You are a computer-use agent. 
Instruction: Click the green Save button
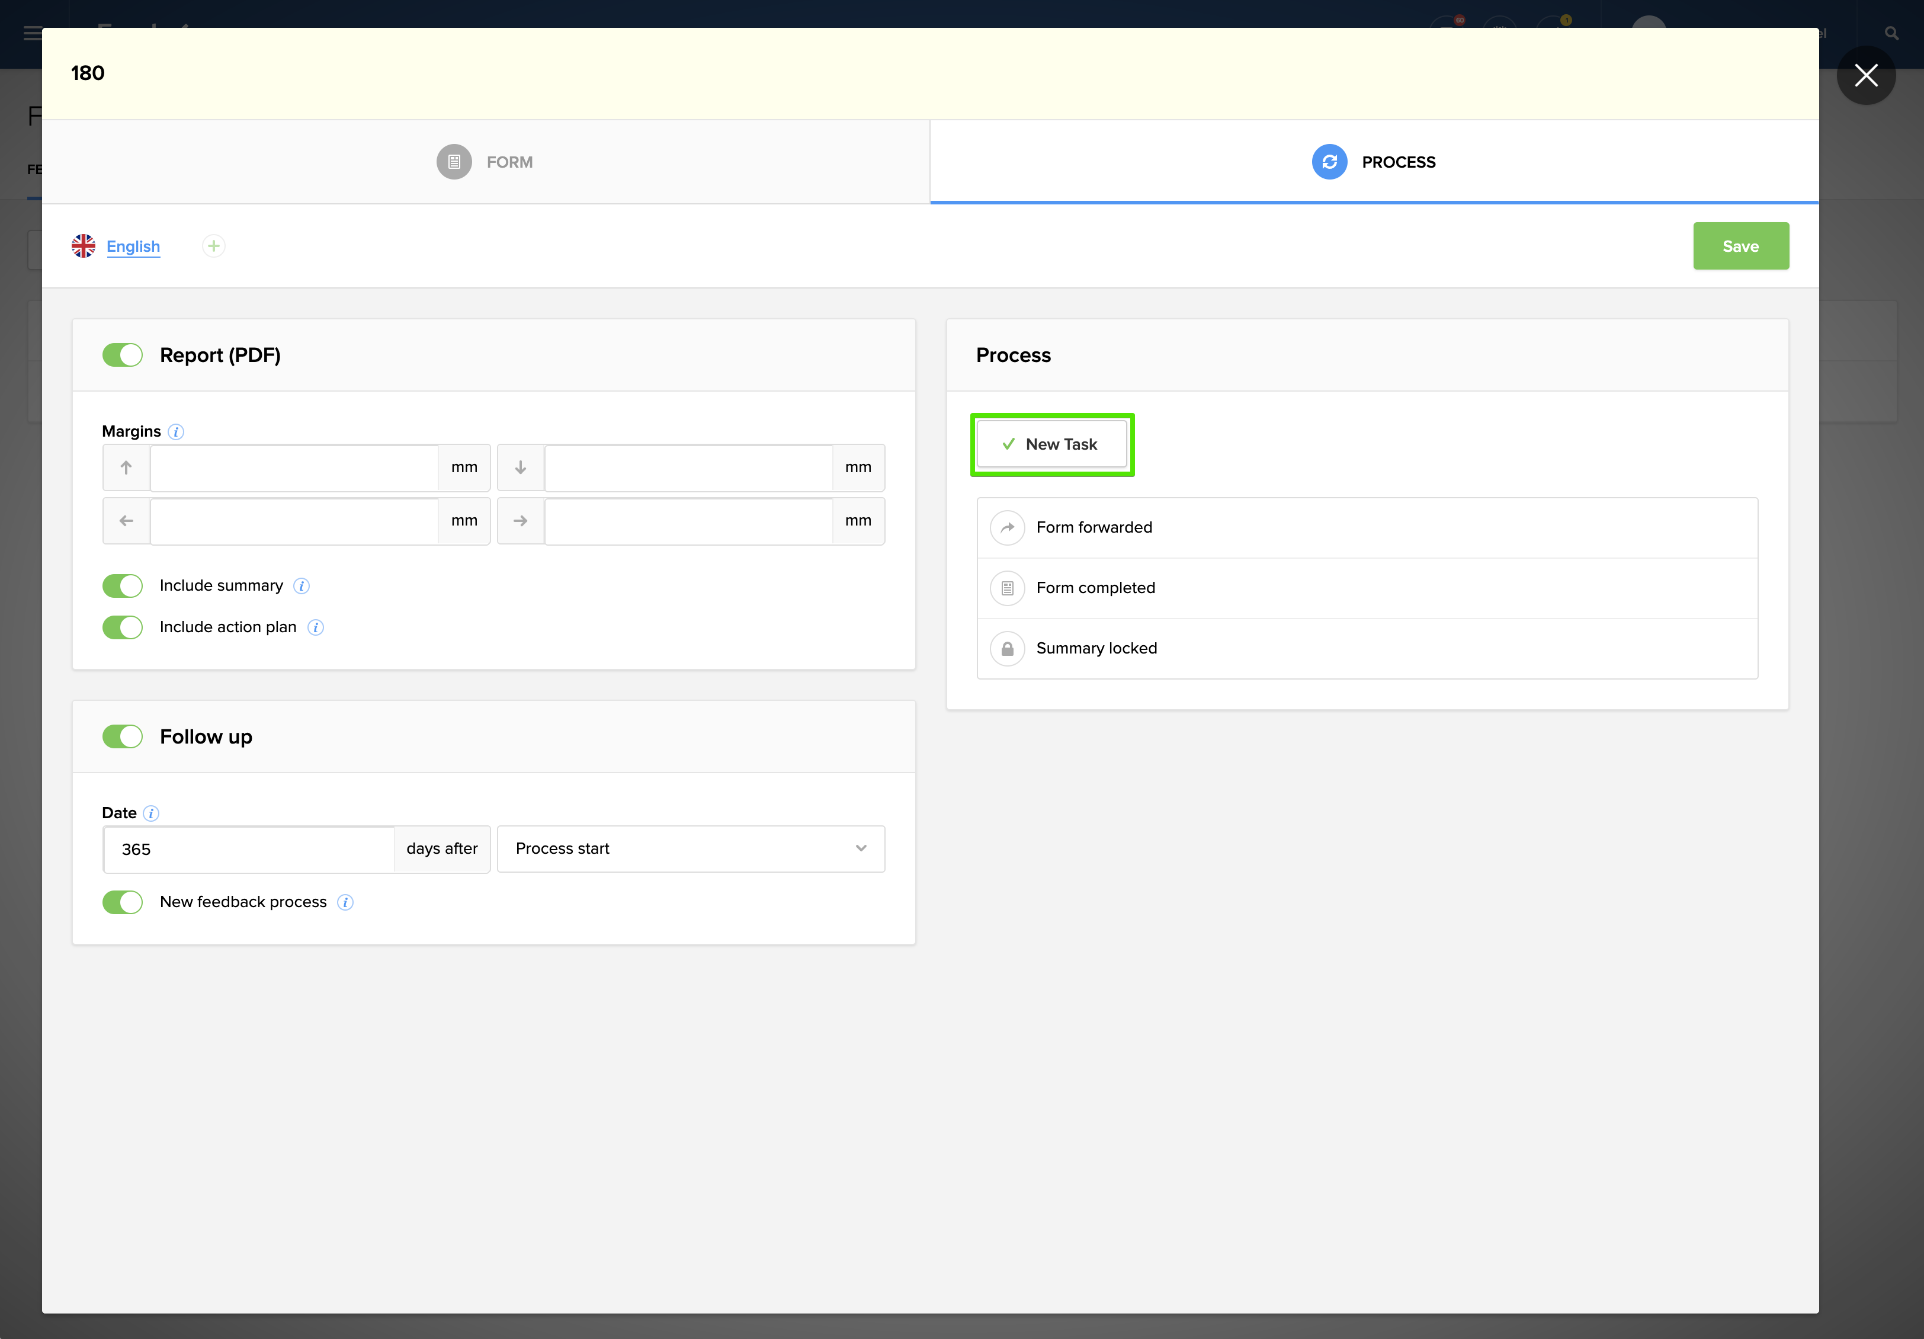pyautogui.click(x=1740, y=246)
